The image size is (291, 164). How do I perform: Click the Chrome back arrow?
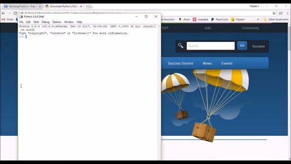(3, 13)
